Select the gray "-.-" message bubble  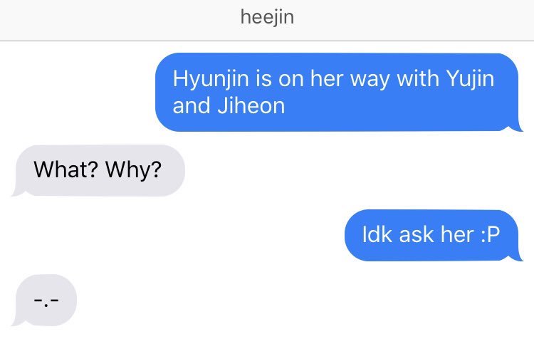(44, 300)
